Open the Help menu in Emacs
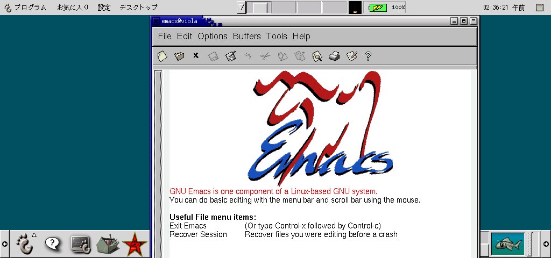551x258 pixels. (x=301, y=36)
